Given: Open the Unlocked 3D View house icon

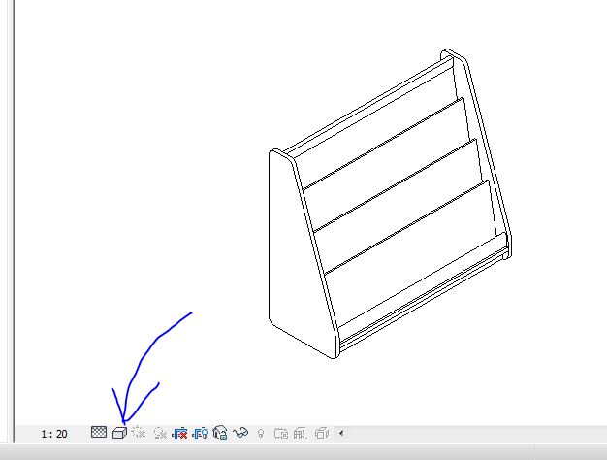Looking at the screenshot, I should click(220, 433).
